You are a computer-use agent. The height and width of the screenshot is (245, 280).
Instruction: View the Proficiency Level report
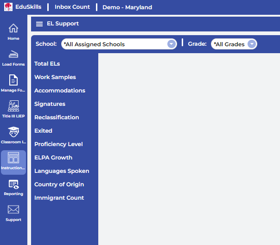coord(58,144)
